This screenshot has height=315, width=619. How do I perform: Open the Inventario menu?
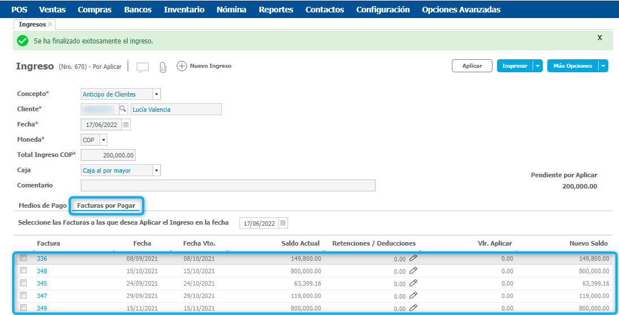coord(184,10)
